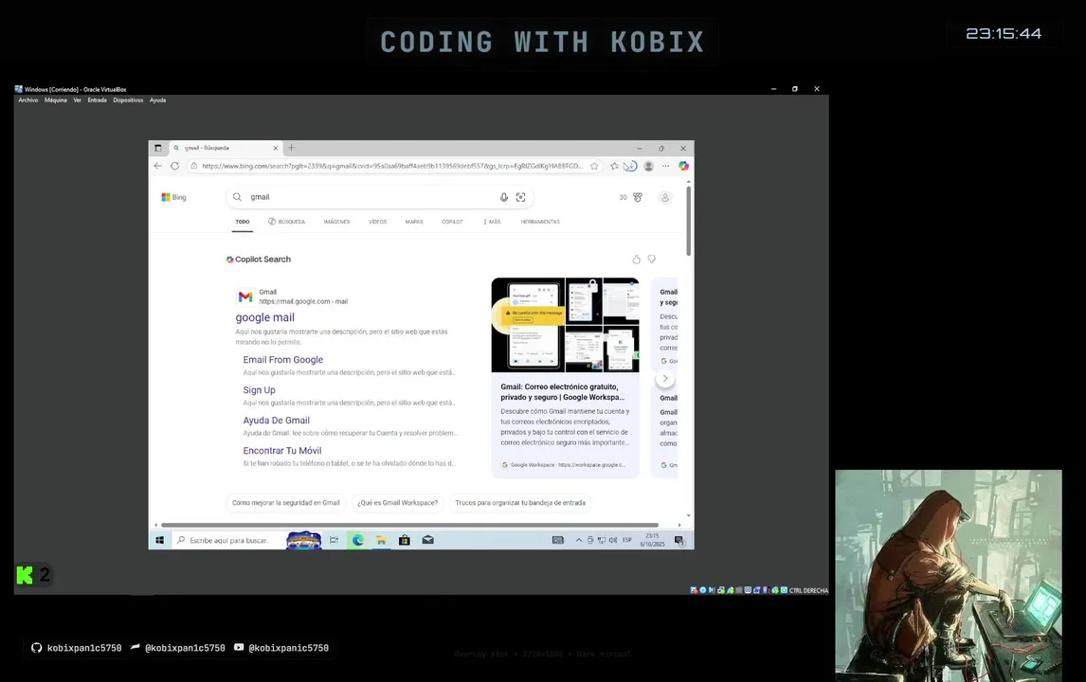Open the Favorites list icon in Edge toolbar
This screenshot has width=1086, height=682.
(614, 166)
